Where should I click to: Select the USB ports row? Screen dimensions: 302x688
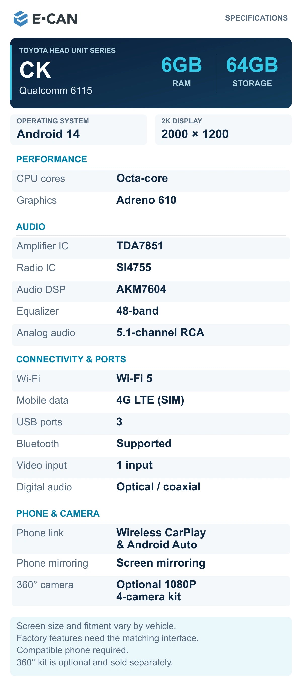151,424
